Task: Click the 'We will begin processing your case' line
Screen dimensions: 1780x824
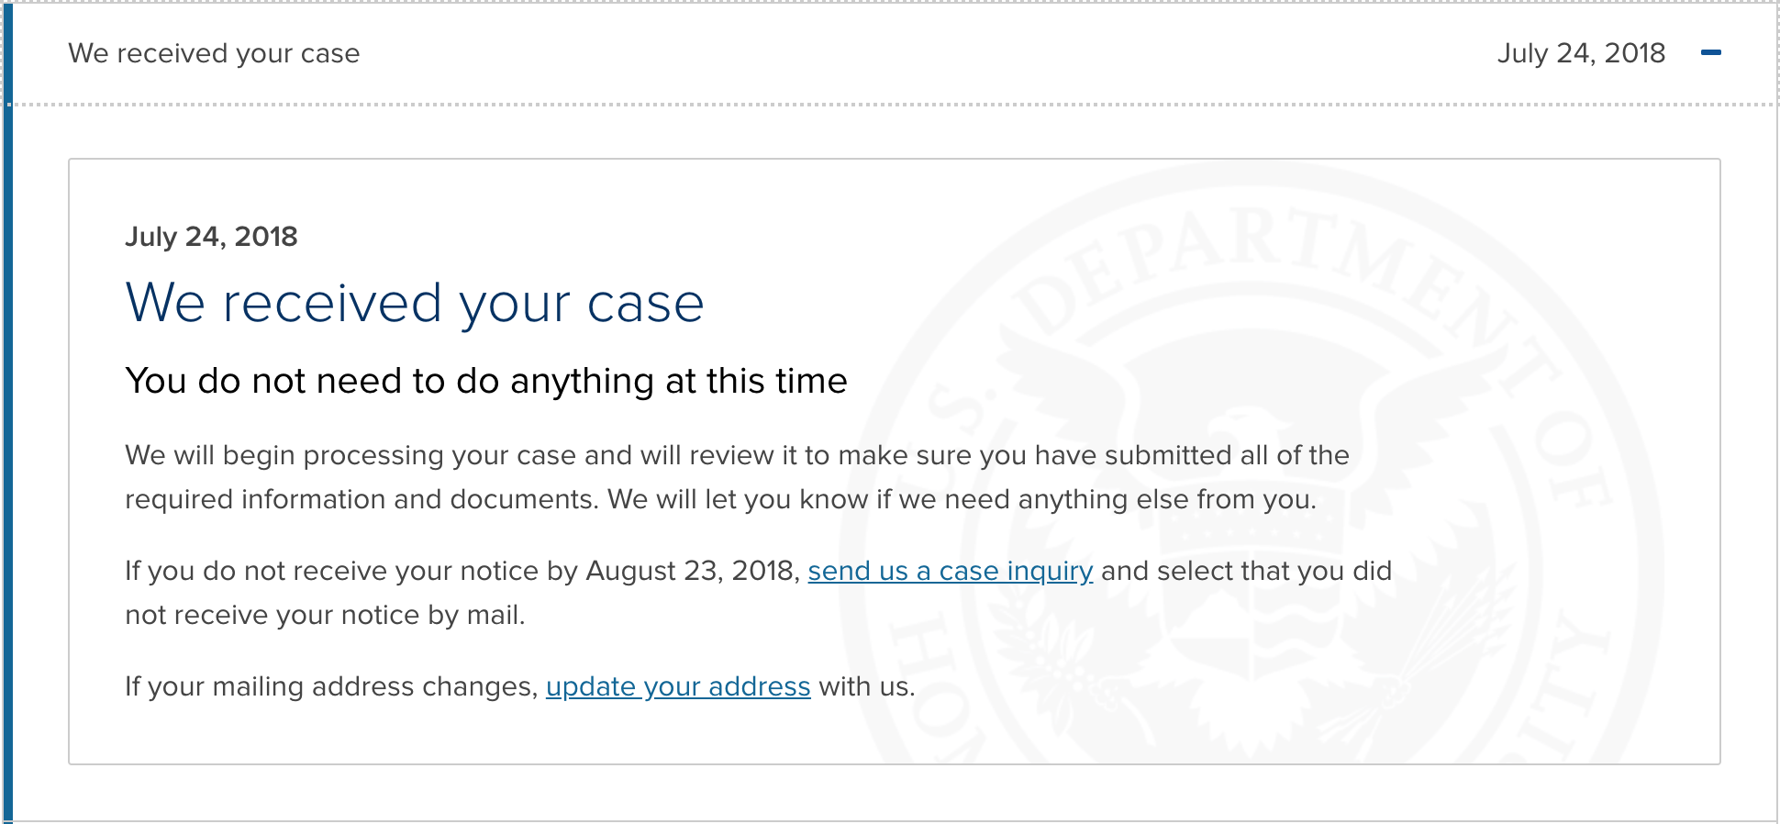Action: click(737, 455)
